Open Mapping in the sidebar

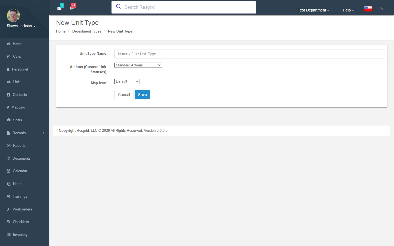point(18,107)
